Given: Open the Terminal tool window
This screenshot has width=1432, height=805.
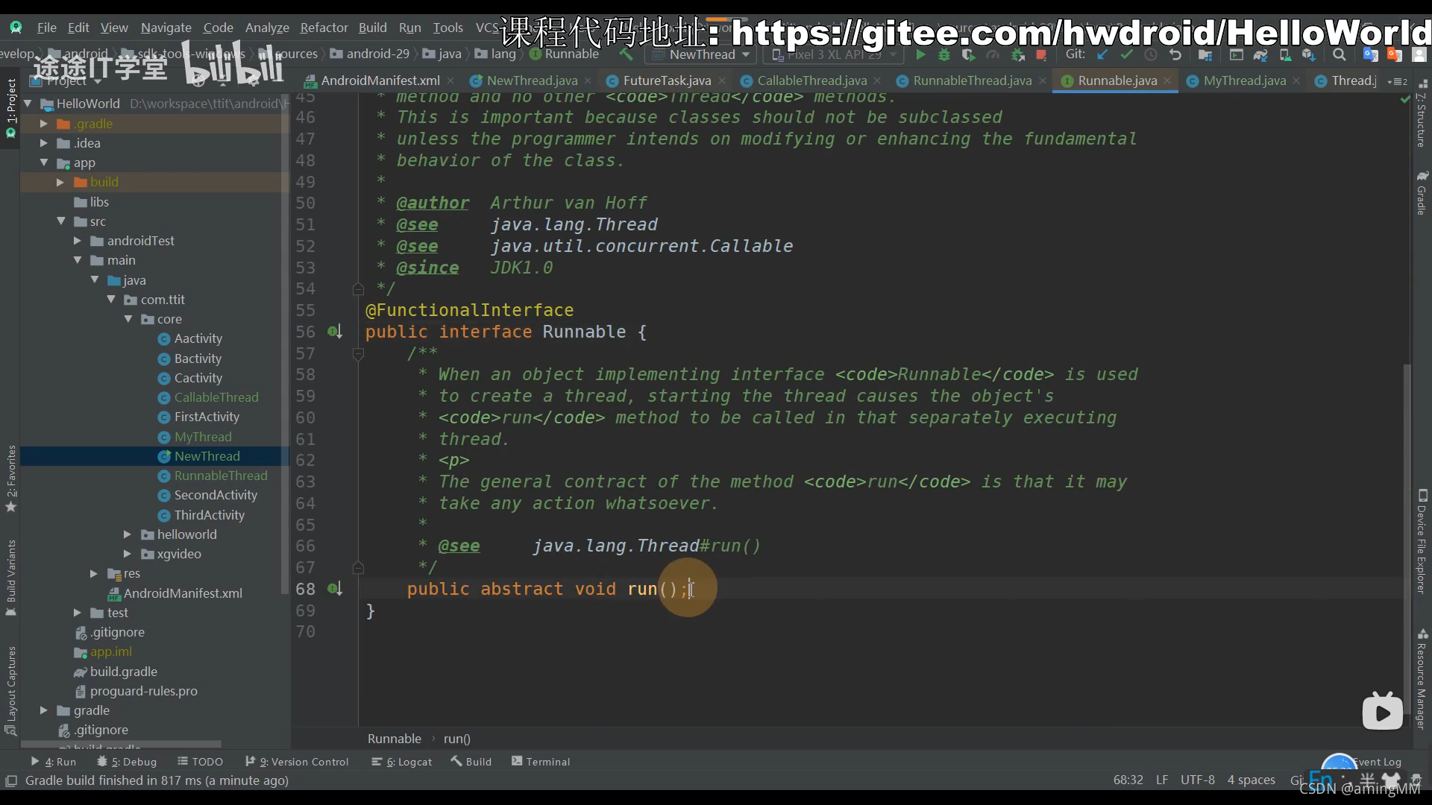Looking at the screenshot, I should [541, 762].
